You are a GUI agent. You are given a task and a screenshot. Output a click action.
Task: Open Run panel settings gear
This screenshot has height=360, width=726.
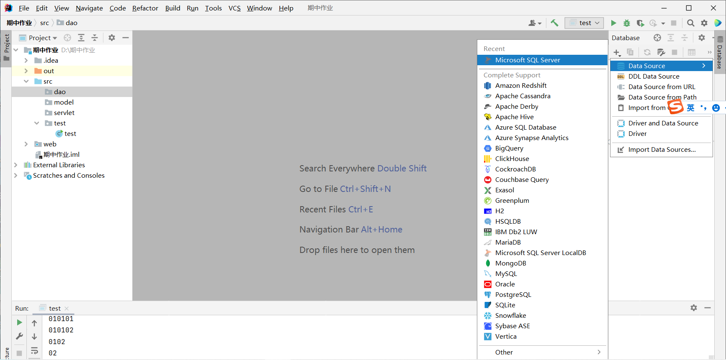pos(694,308)
